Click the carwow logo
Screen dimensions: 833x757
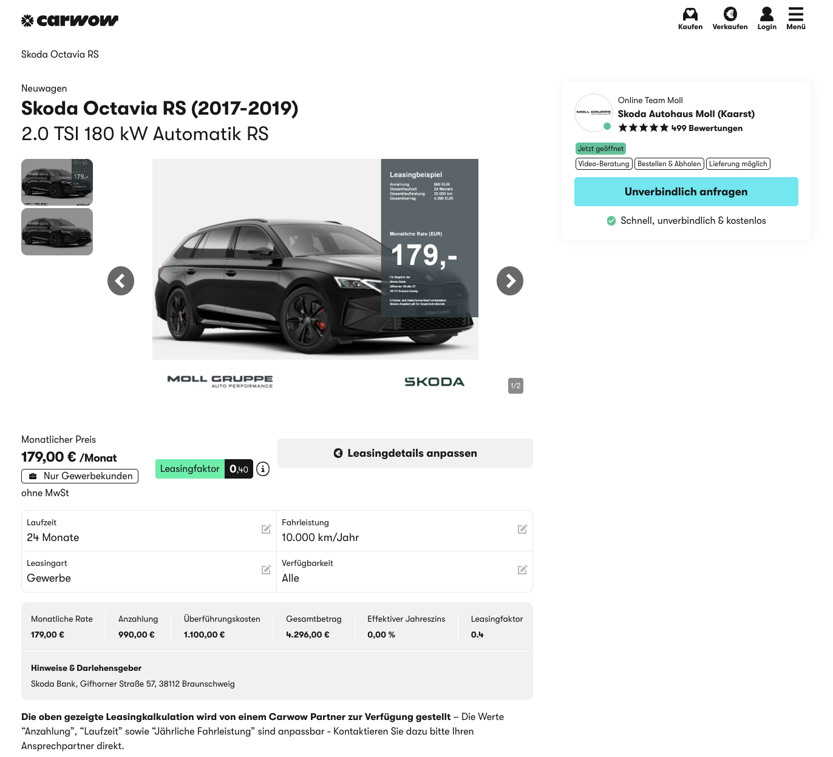[70, 21]
